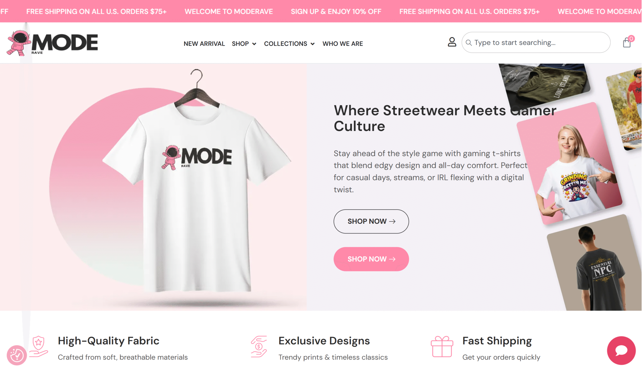Open the red chat bubble widget

(621, 351)
